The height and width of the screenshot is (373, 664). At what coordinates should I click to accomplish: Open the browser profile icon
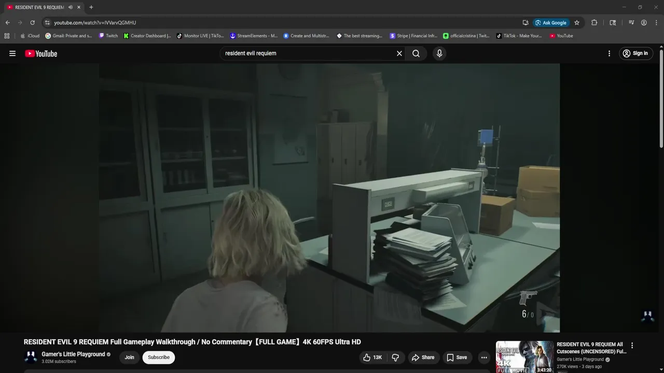pos(644,23)
